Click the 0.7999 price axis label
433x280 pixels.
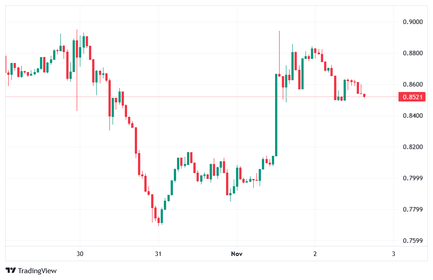pyautogui.click(x=413, y=178)
